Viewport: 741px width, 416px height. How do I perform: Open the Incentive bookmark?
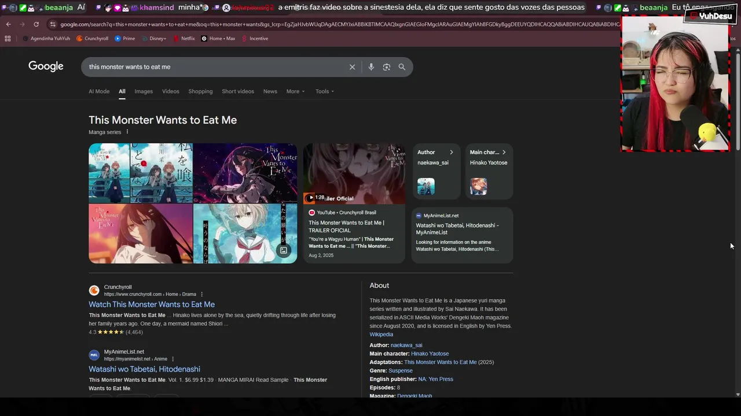(255, 39)
